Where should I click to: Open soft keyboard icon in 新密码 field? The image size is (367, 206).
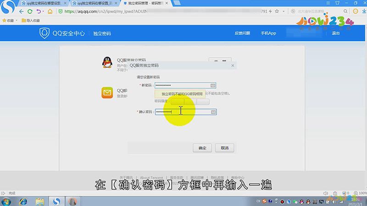coord(213,85)
